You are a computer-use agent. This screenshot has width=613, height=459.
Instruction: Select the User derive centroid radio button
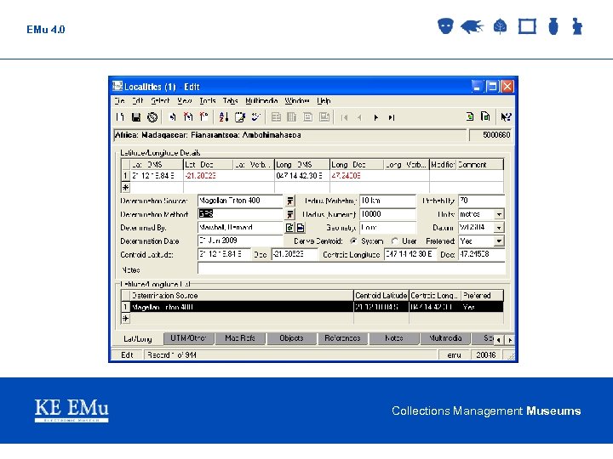tap(395, 241)
